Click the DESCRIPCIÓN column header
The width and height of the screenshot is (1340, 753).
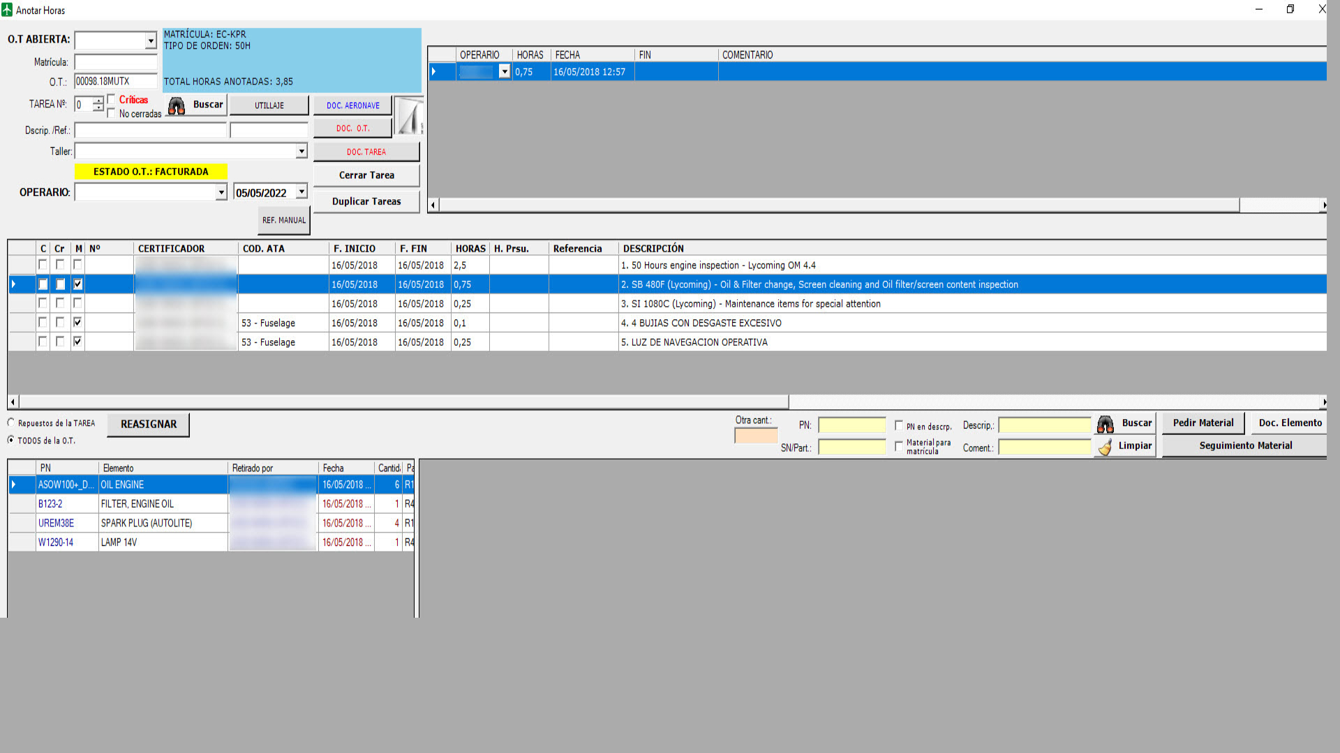653,248
